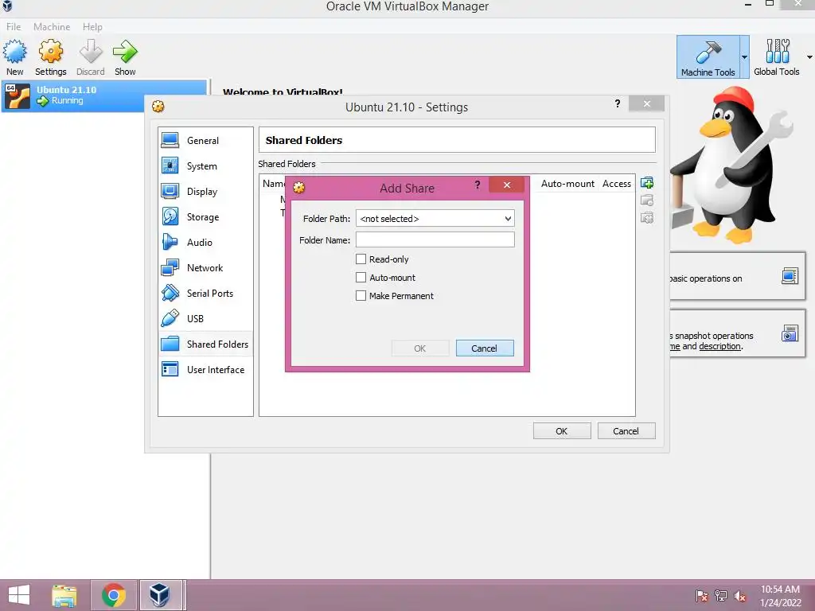The width and height of the screenshot is (815, 611).
Task: Click the New machine toolbar icon
Action: click(14, 57)
